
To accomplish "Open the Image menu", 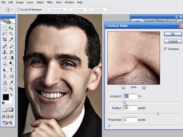I will coord(20,2).
